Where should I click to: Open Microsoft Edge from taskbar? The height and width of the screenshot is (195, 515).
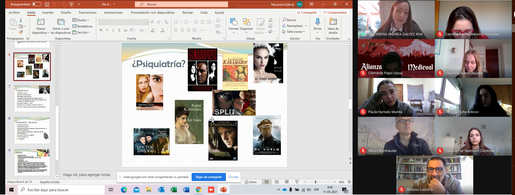[124, 190]
